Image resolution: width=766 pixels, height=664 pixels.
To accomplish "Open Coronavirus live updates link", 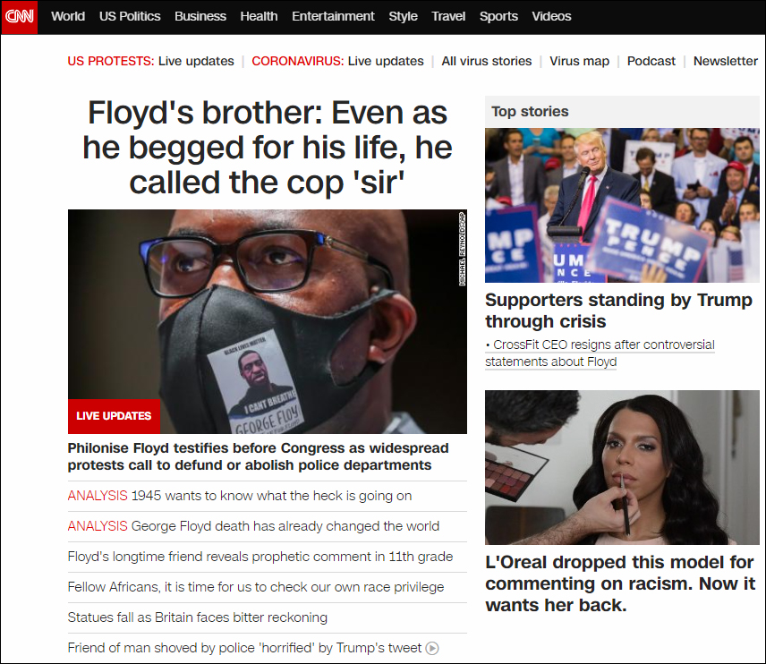I will coord(337,61).
